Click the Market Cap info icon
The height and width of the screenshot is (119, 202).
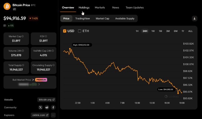(x=22, y=36)
